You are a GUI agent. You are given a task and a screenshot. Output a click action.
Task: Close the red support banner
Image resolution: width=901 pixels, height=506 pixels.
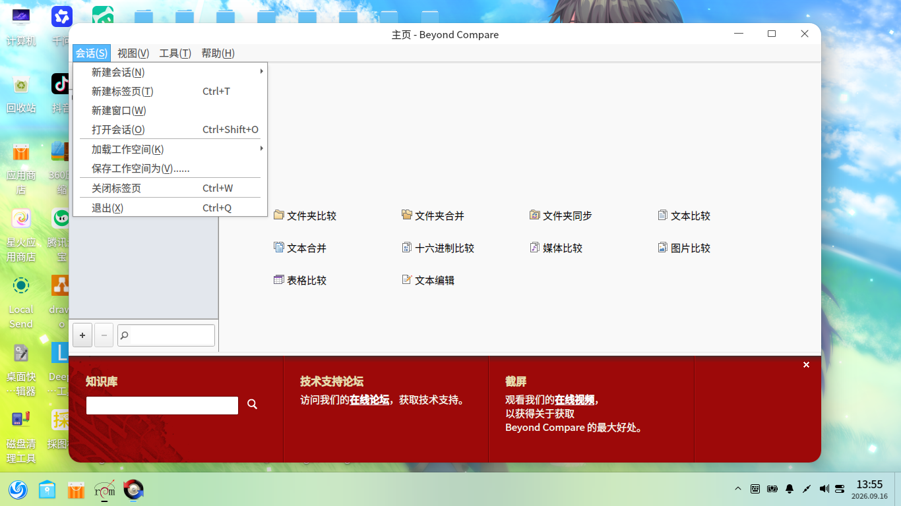[x=806, y=364]
